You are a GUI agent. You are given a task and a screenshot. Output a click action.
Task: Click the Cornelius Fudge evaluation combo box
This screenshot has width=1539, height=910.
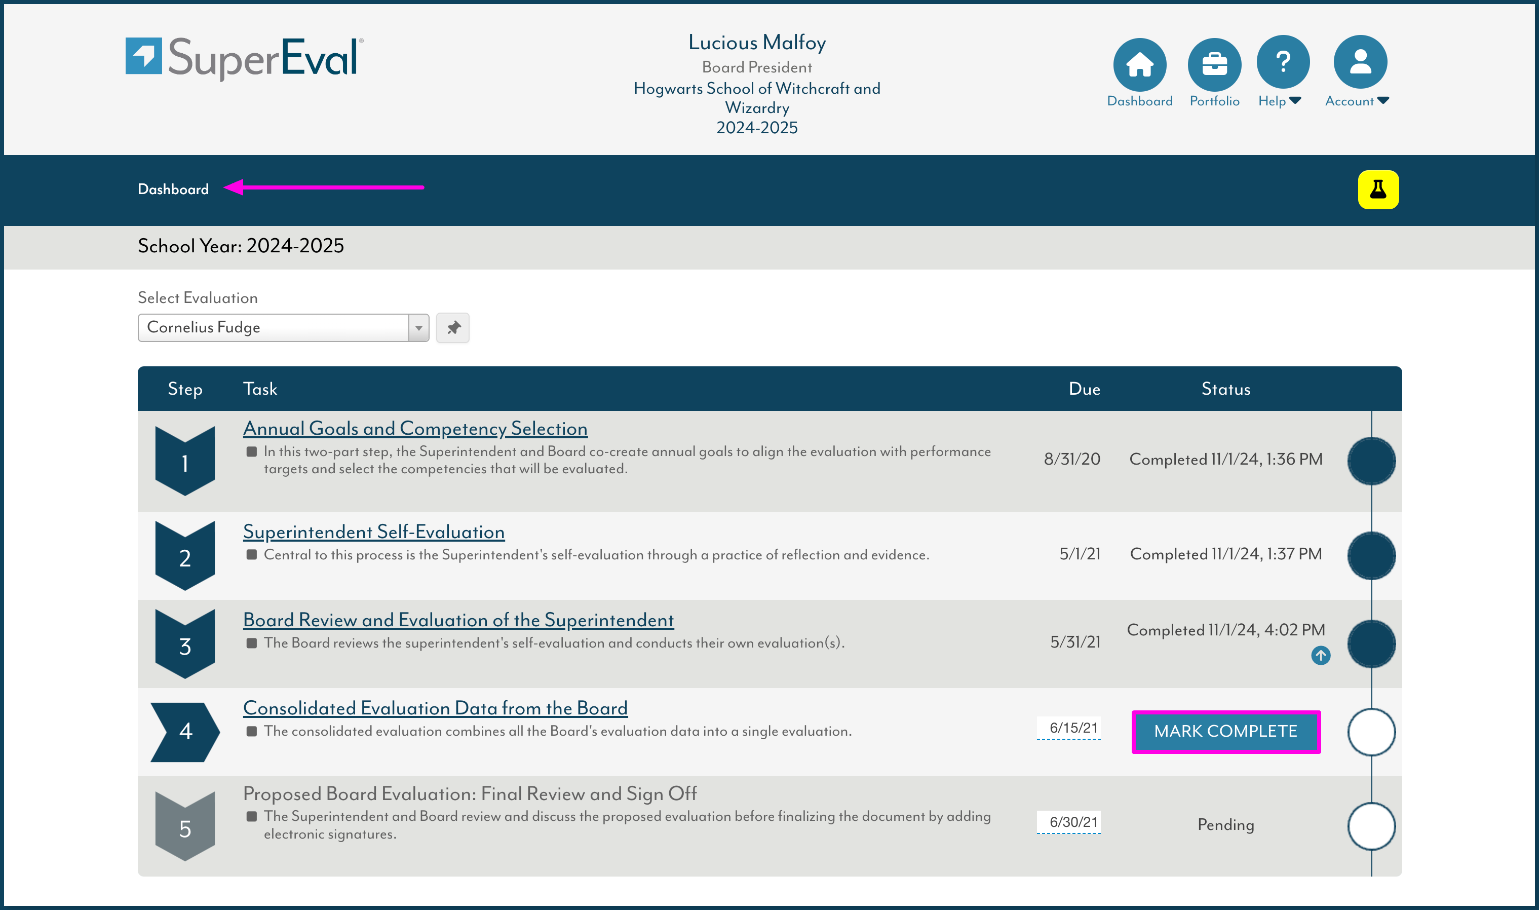point(283,327)
